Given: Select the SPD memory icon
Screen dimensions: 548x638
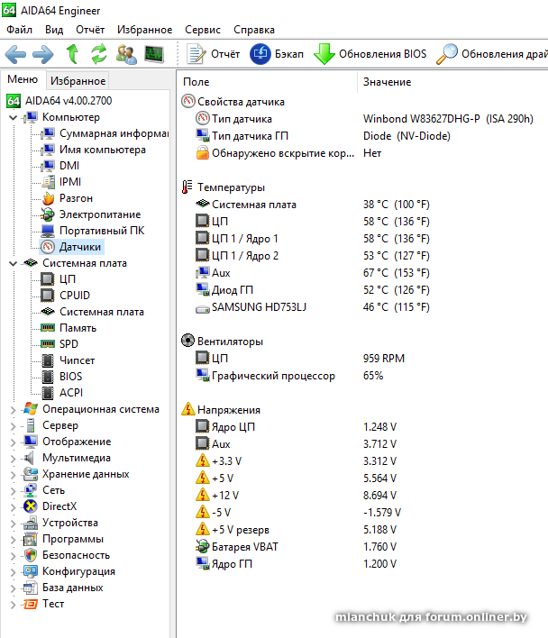Looking at the screenshot, I should (x=48, y=344).
